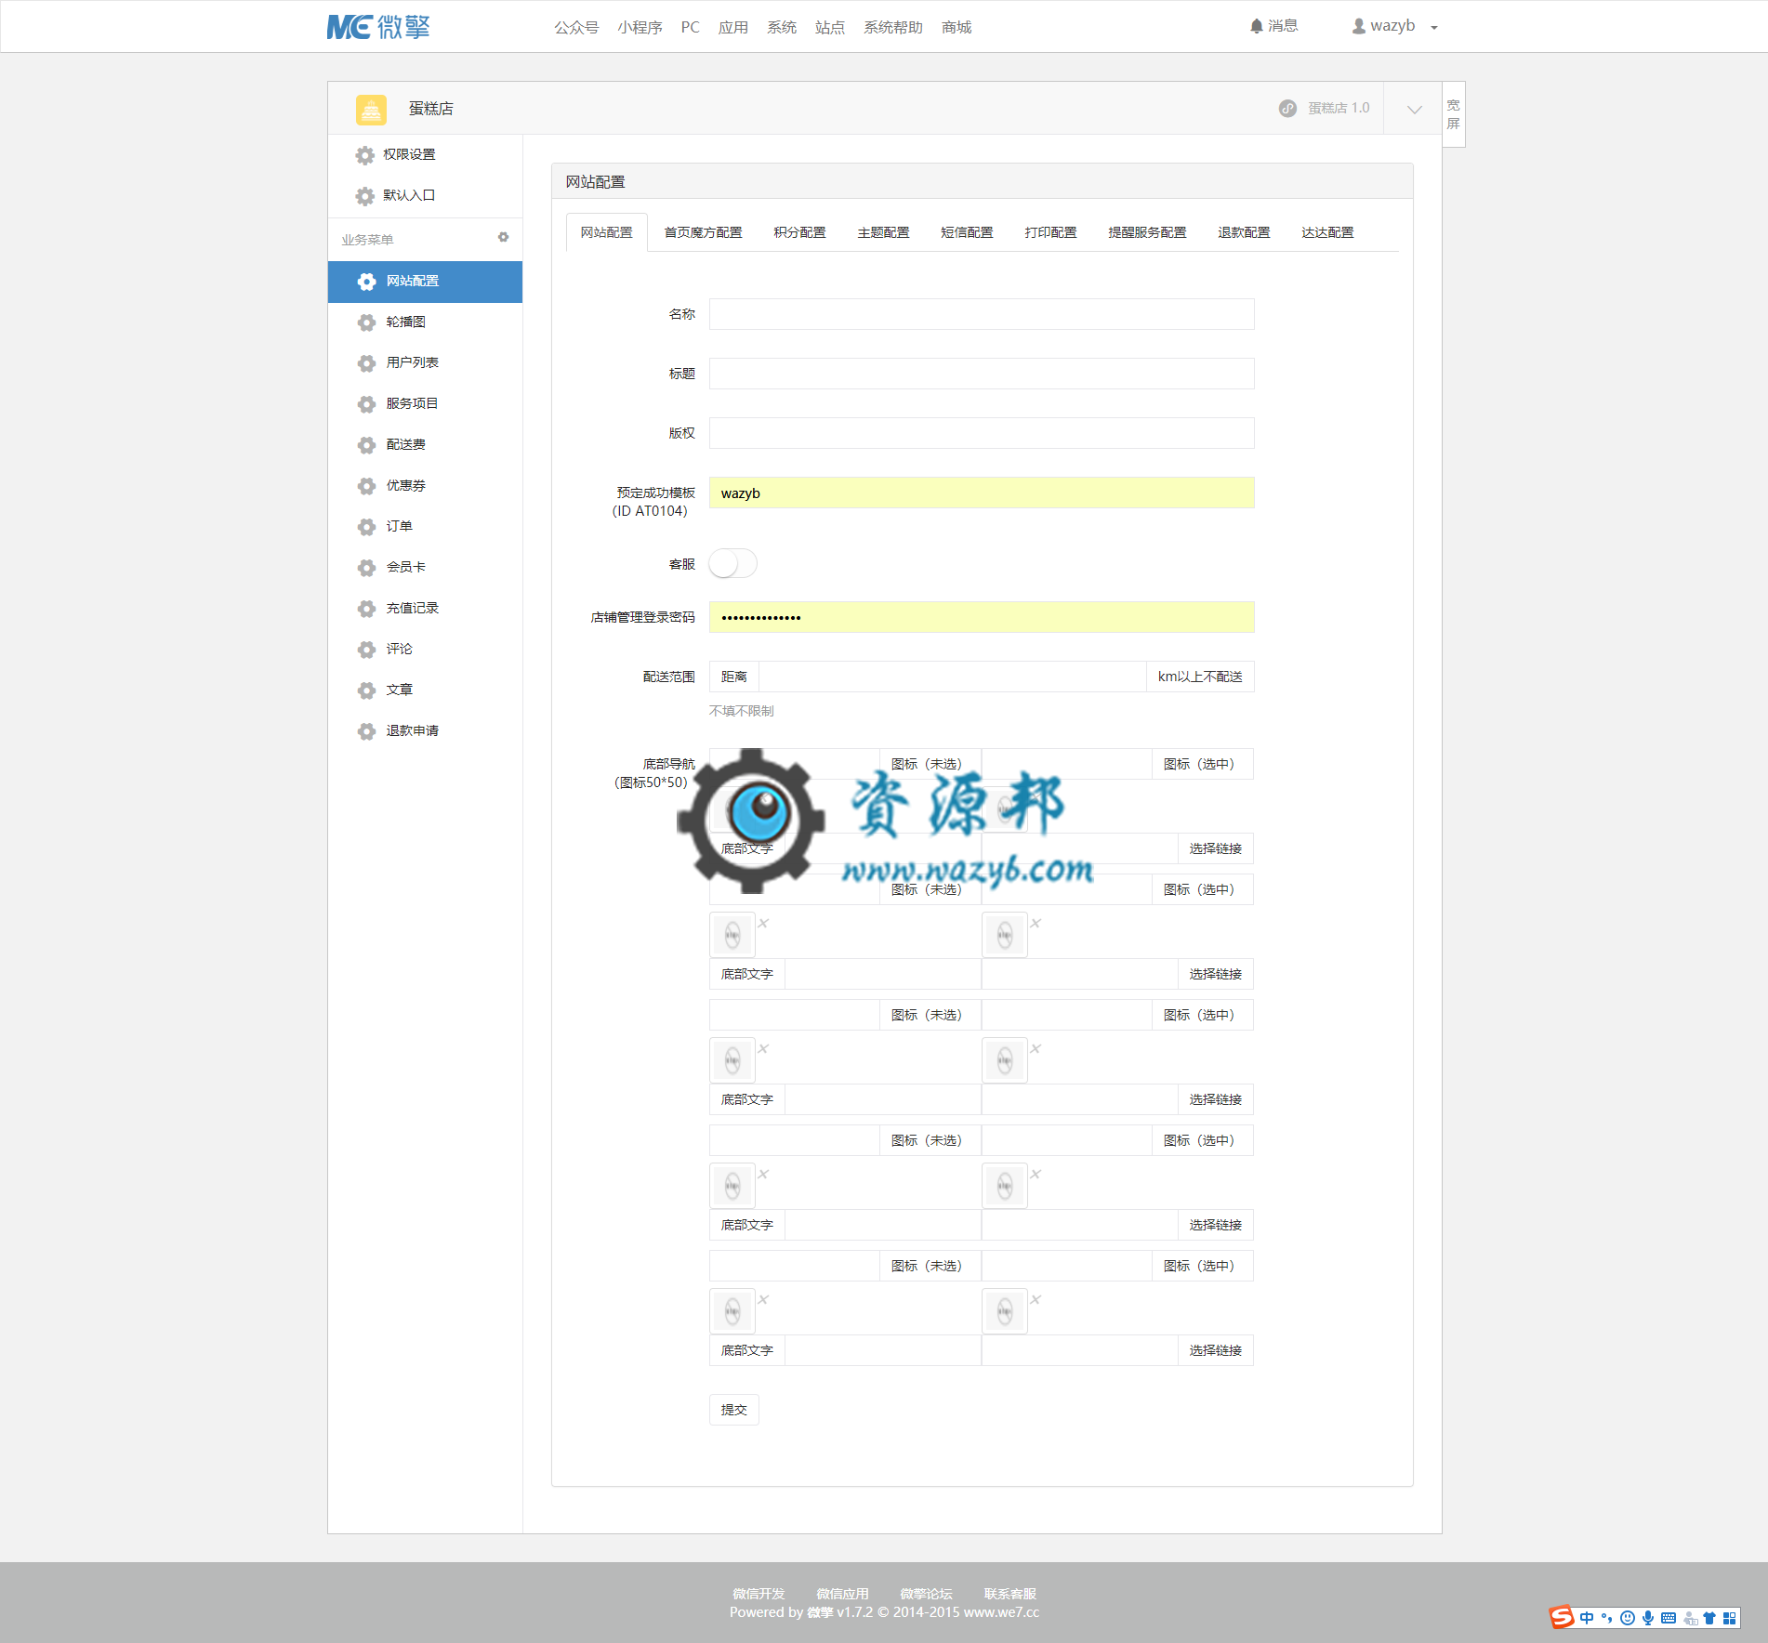
Task: Click the 蛋糕店 1.0 version icon
Action: tap(1287, 108)
